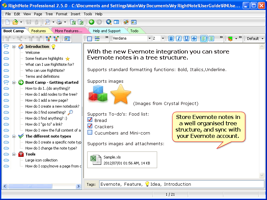Viewport: 267px width, 200px height.
Task: Select What can I use RightNote for?
Action: 50,64
